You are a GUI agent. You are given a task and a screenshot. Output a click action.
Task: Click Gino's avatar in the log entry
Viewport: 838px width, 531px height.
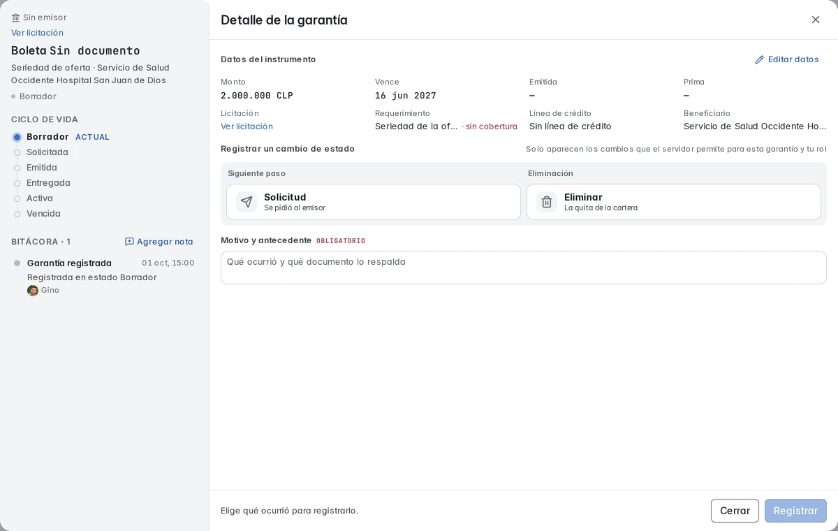(33, 291)
